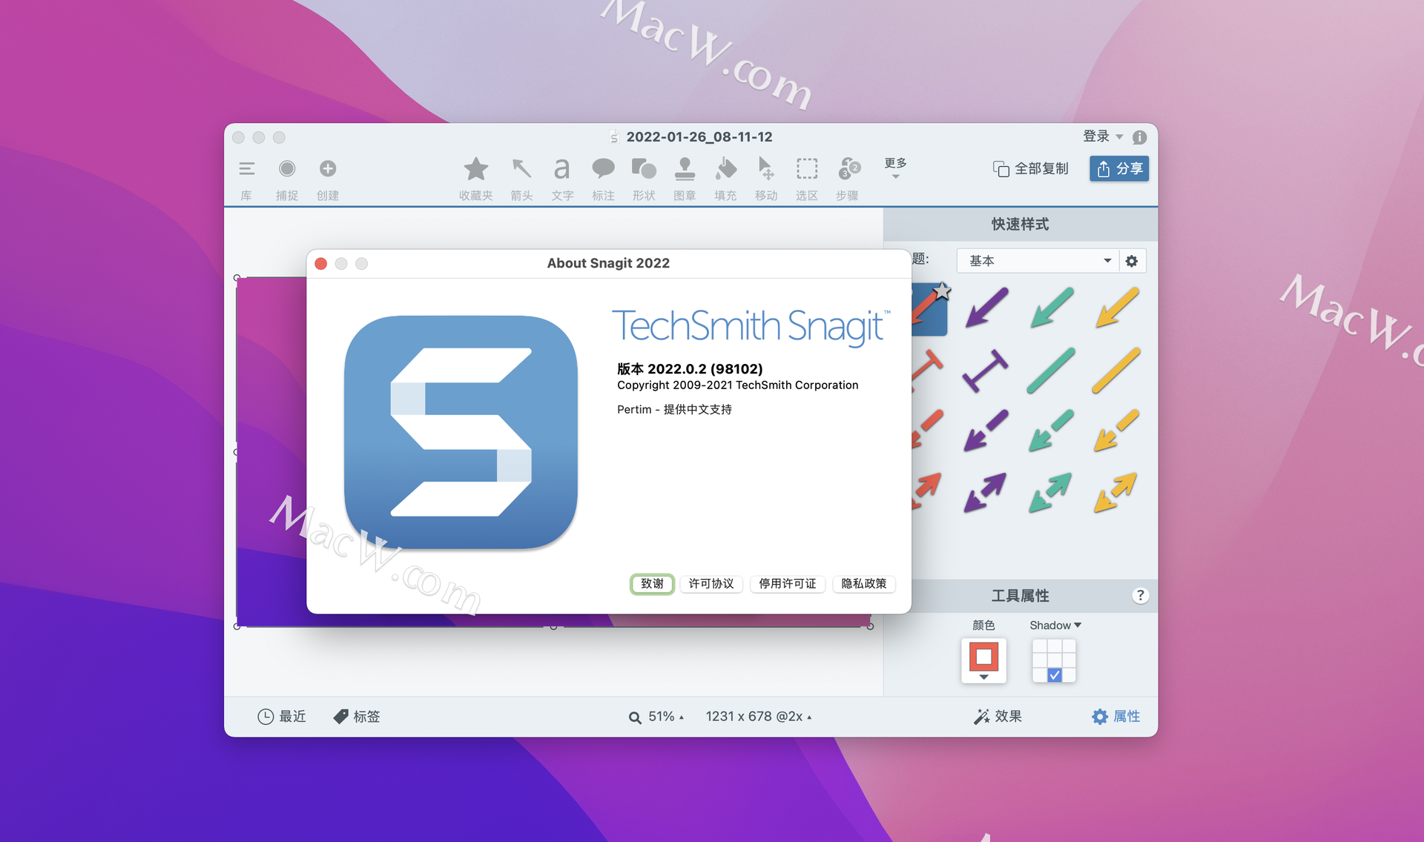
Task: Open the Sign in dropdown menu
Action: [x=1103, y=136]
